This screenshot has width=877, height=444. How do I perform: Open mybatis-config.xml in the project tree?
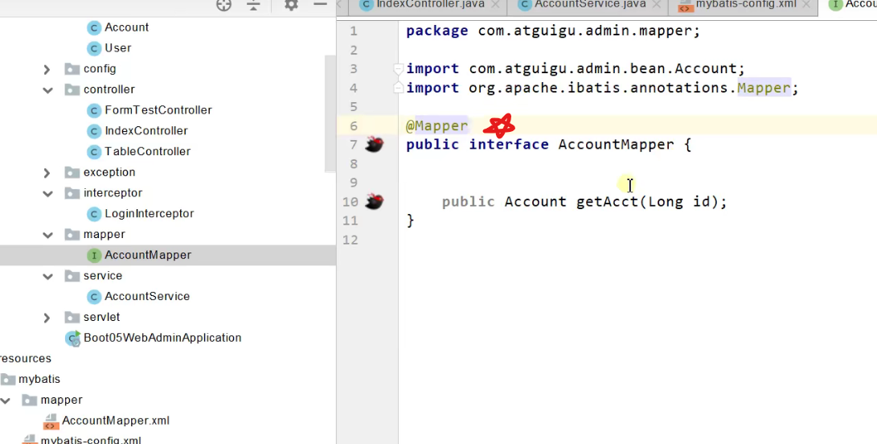tap(91, 440)
